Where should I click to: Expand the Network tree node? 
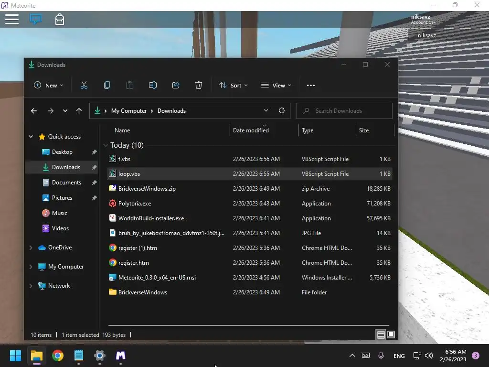coord(31,286)
